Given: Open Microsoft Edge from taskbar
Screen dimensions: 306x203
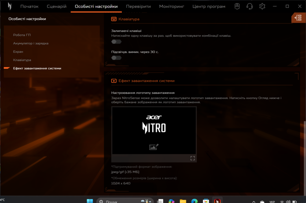Looking at the screenshot, I should tap(194, 201).
